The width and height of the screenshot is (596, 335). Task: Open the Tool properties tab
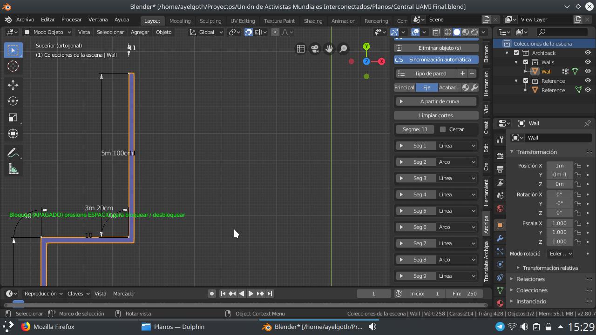tap(500, 140)
